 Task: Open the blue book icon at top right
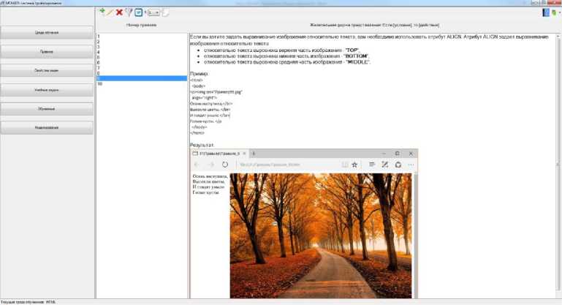pyautogui.click(x=545, y=12)
